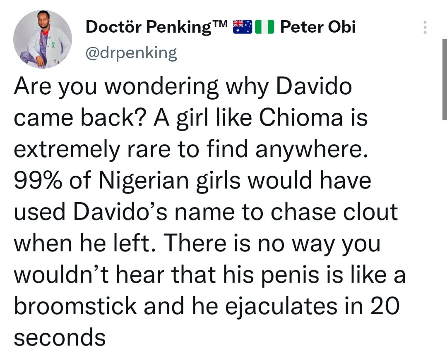Viewport: 447px width, 356px height.
Task: Open Doctör Penking's profile picture
Action: coord(42,40)
